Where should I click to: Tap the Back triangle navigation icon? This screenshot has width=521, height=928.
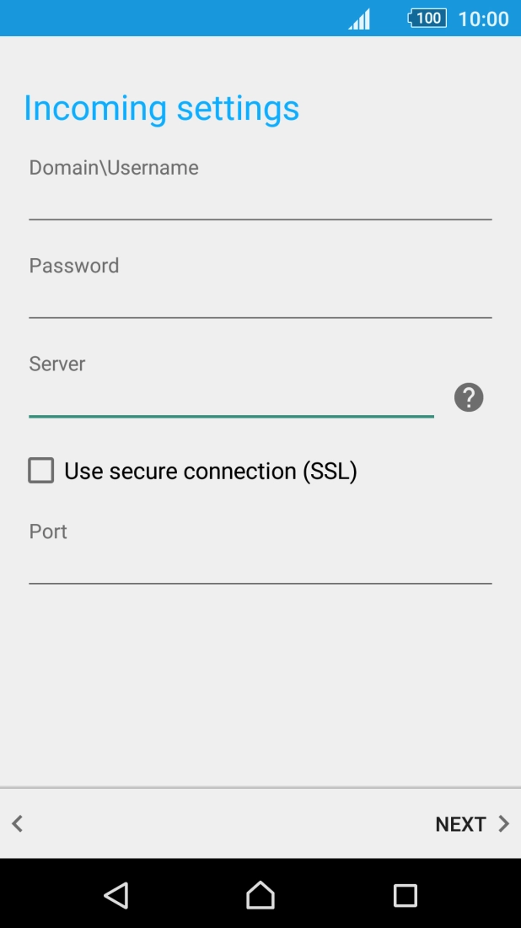click(x=115, y=895)
